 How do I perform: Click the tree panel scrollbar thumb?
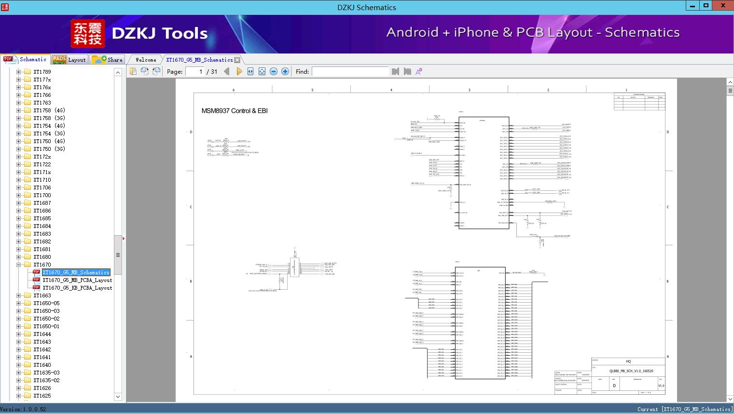(x=118, y=255)
